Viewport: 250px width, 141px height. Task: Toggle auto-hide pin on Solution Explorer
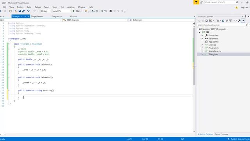coord(246,16)
